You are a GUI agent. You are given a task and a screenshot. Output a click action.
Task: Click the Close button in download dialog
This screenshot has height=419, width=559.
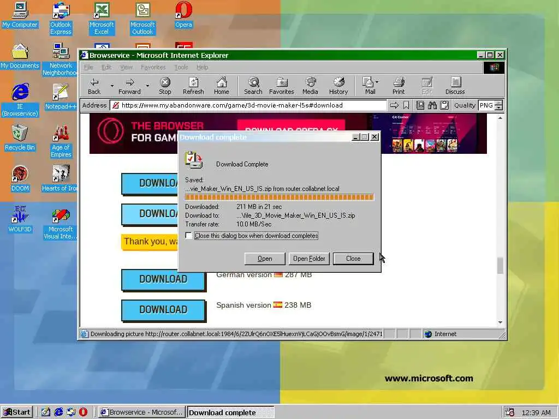(353, 259)
